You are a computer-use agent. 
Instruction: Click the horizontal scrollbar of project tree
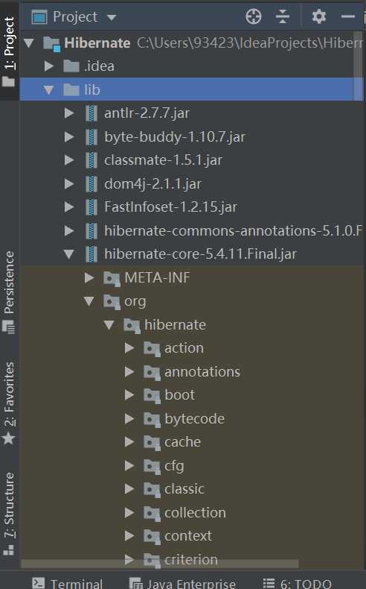click(x=160, y=564)
